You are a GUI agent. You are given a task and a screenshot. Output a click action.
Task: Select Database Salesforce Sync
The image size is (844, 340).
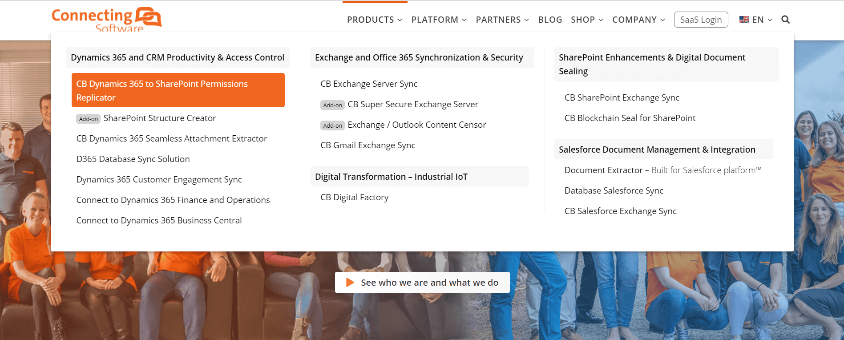click(x=614, y=190)
